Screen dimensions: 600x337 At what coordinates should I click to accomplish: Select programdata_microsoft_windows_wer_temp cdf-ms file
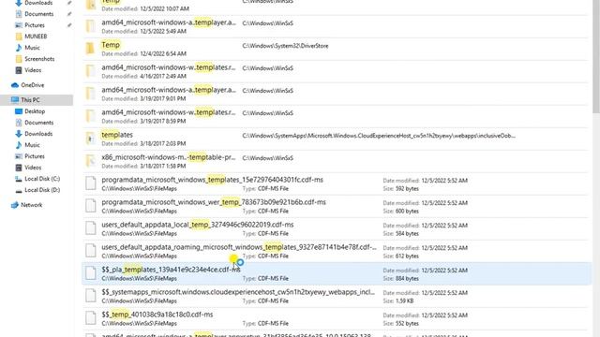[x=335, y=206]
